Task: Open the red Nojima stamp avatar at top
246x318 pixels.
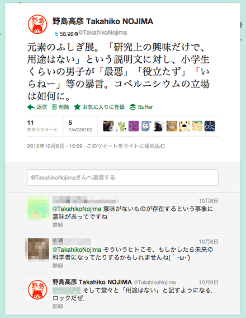Action: point(37,24)
